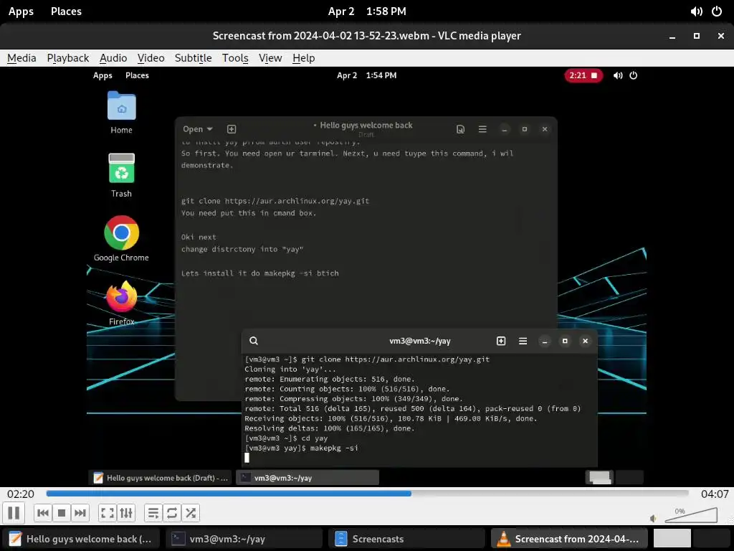Click the new tab icon in text editor
Image resolution: width=734 pixels, height=551 pixels.
coord(232,129)
